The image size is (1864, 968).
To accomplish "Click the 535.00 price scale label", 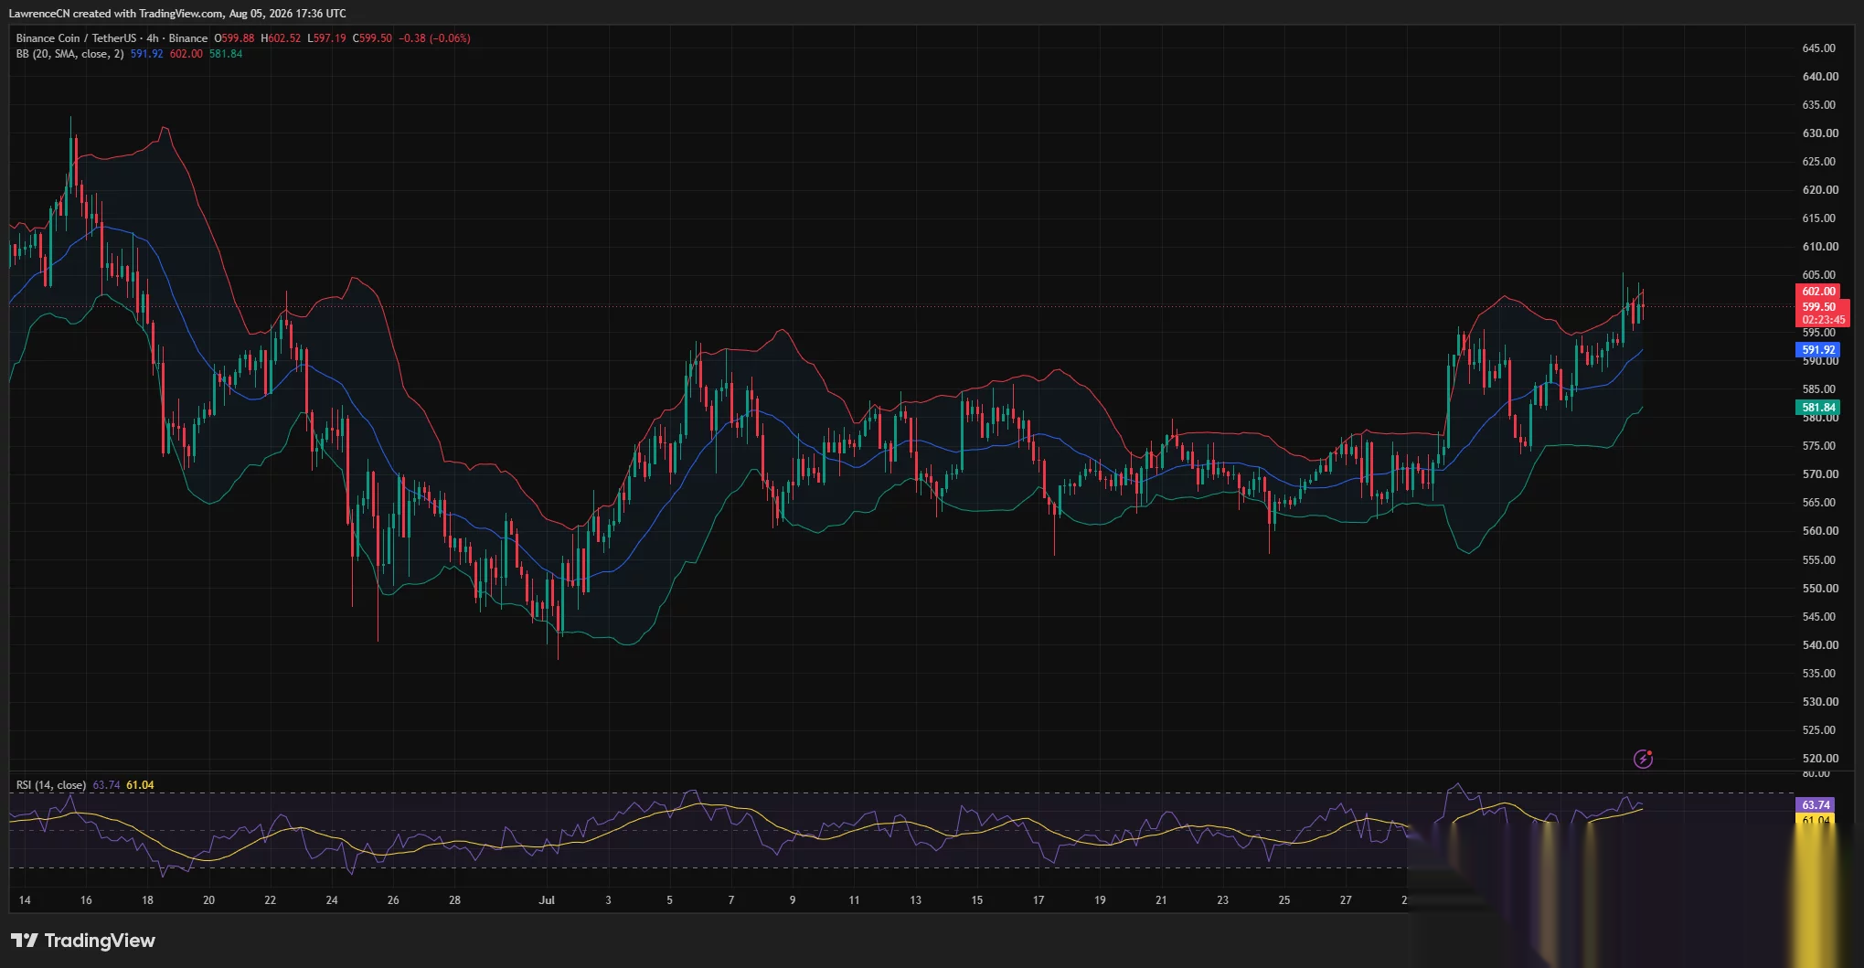I will pos(1819,674).
